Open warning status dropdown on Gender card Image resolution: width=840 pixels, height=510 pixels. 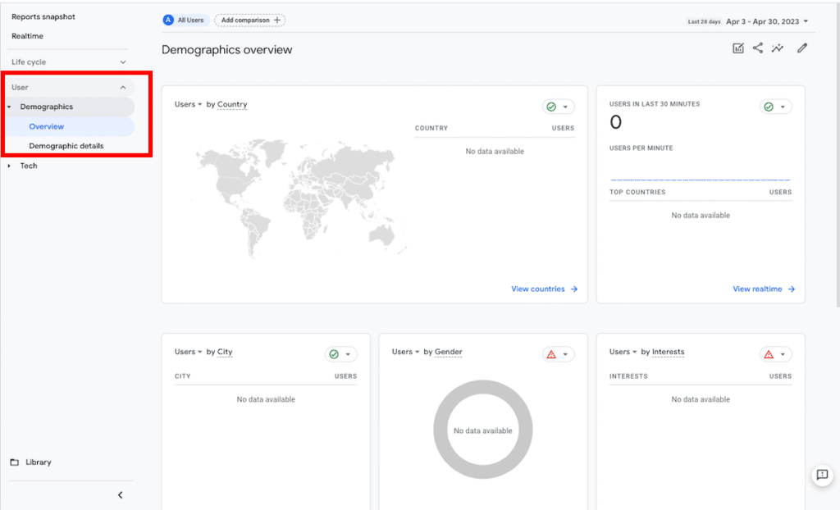tap(559, 354)
